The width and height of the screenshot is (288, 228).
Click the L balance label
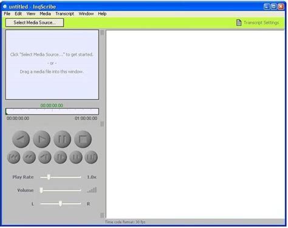coord(33,204)
